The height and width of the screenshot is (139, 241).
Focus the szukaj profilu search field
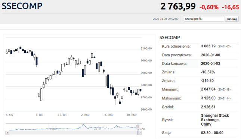pos(204,19)
